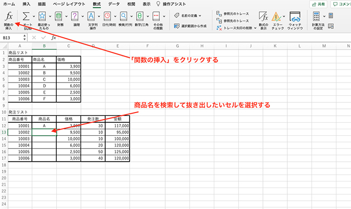Toggle 数式の表示 show formulas
Image resolution: width=351 pixels, height=209 pixels.
[x=264, y=20]
